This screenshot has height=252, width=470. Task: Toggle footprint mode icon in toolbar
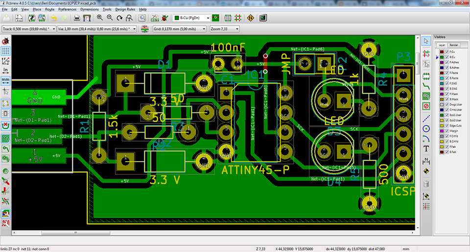(x=228, y=18)
